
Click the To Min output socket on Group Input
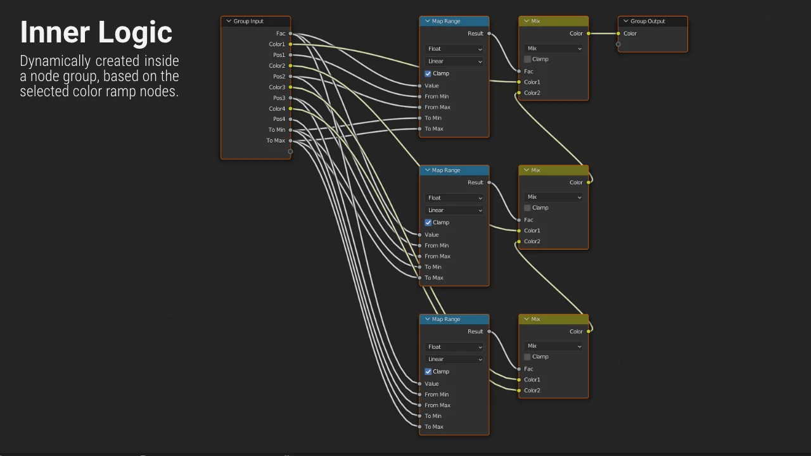tap(290, 130)
